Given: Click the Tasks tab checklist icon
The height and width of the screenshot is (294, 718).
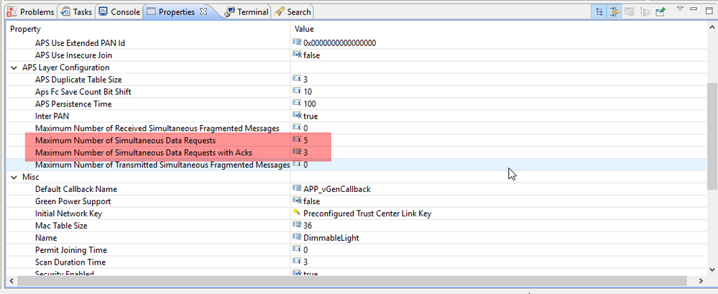Looking at the screenshot, I should pyautogui.click(x=65, y=12).
